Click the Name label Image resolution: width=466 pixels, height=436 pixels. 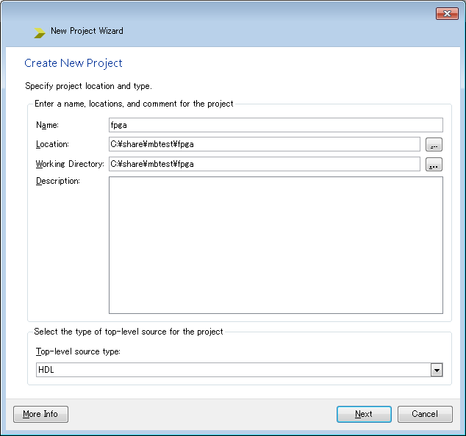(x=47, y=125)
